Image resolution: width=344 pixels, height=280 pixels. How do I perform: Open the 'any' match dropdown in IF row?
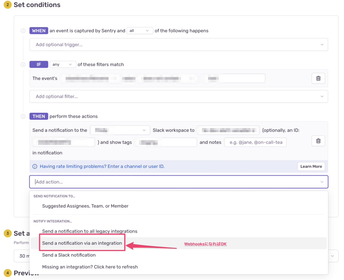click(63, 64)
